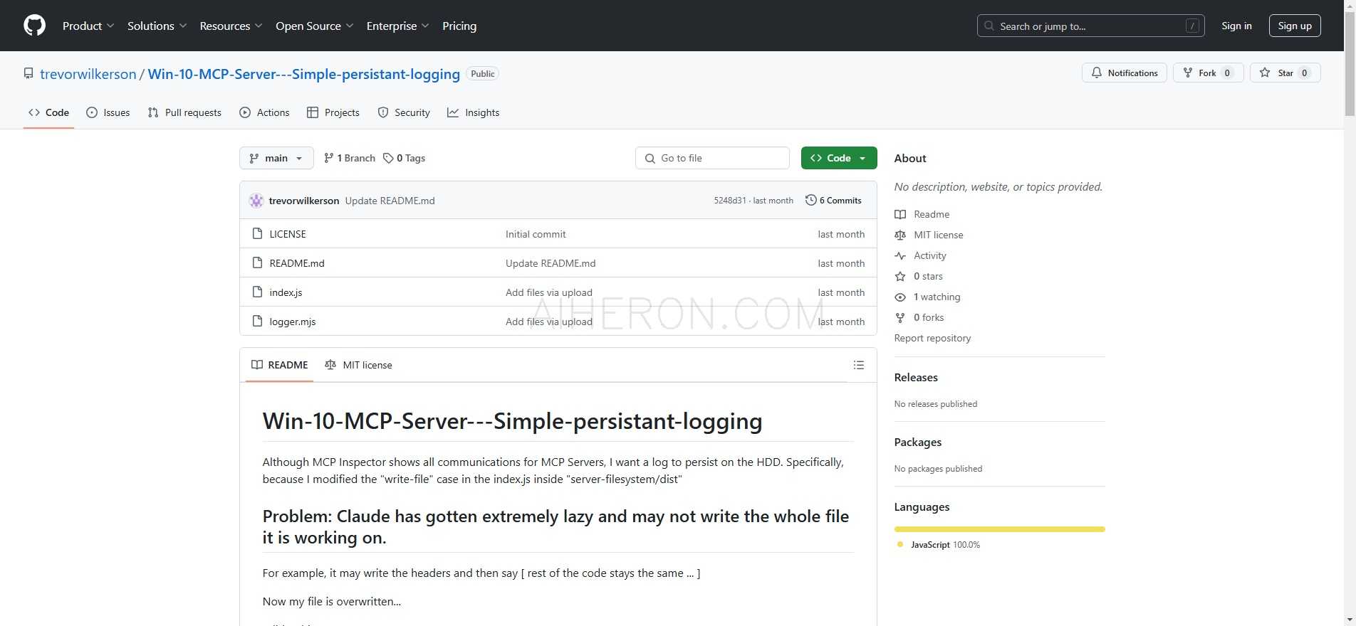
Task: Expand the Resources menu
Action: 231,26
